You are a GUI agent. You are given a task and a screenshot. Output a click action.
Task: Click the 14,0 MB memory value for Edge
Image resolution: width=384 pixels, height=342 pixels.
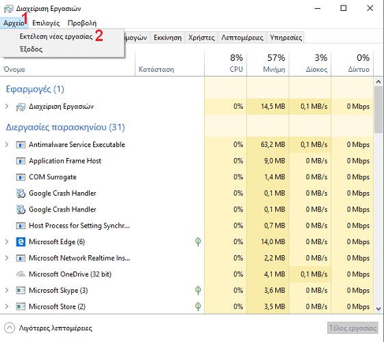(273, 241)
